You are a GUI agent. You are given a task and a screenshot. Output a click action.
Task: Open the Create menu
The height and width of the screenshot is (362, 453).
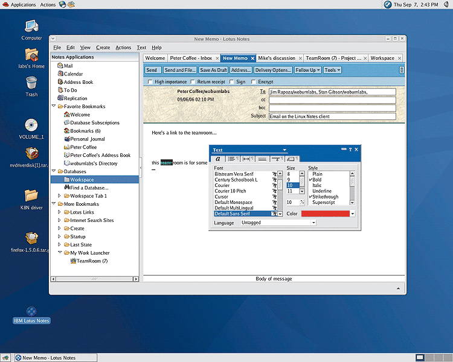point(103,47)
